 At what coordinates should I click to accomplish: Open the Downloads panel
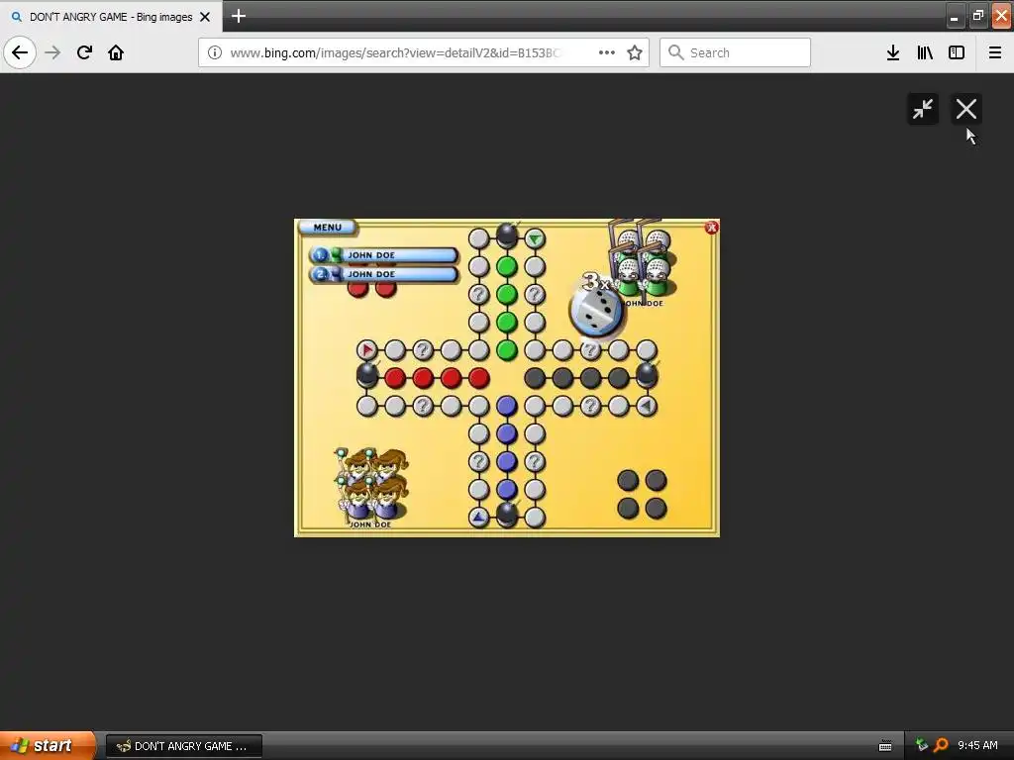click(x=893, y=52)
